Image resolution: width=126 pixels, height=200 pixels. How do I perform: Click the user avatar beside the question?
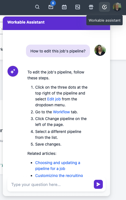tap(100, 50)
